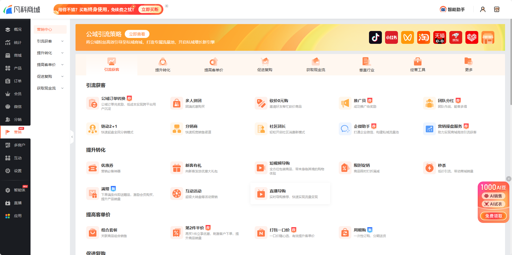The image size is (512, 255).
Task: Expand the 促进复购 sidebar submenu
Action: (50, 76)
